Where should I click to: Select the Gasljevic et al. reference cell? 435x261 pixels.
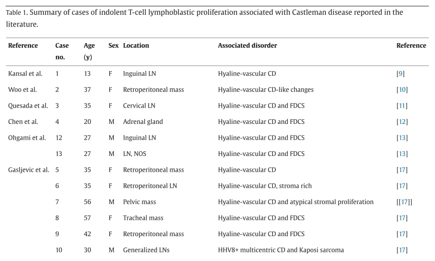click(x=28, y=170)
